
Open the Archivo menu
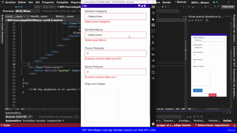10,2
